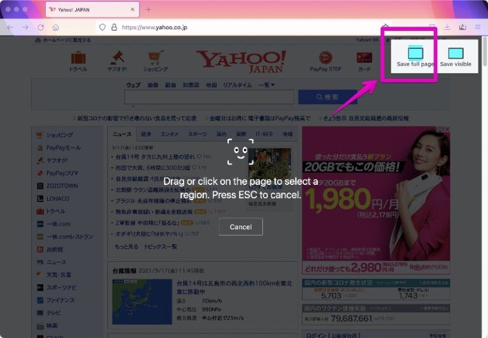This screenshot has width=488, height=338.
Task: Open the Firefox hamburger menu
Action: (477, 27)
